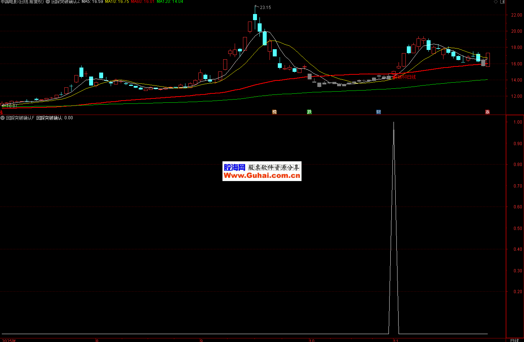Select the MA5 moving average label
This screenshot has width=524, height=342.
92,2
